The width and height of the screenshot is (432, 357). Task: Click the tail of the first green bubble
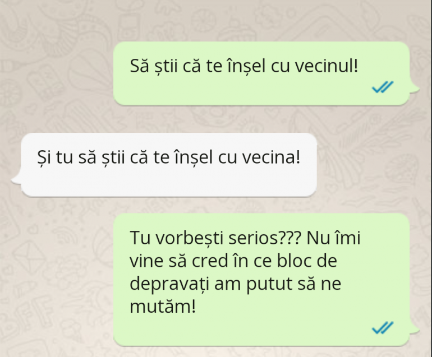pyautogui.click(x=414, y=87)
